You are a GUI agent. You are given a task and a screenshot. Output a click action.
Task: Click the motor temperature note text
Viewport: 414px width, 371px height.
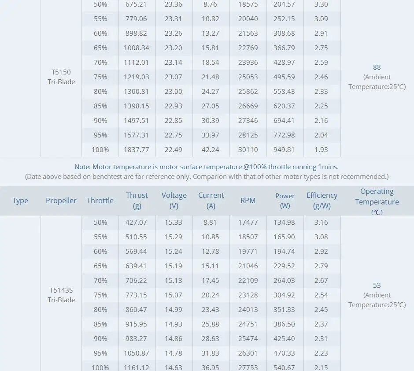click(x=207, y=167)
